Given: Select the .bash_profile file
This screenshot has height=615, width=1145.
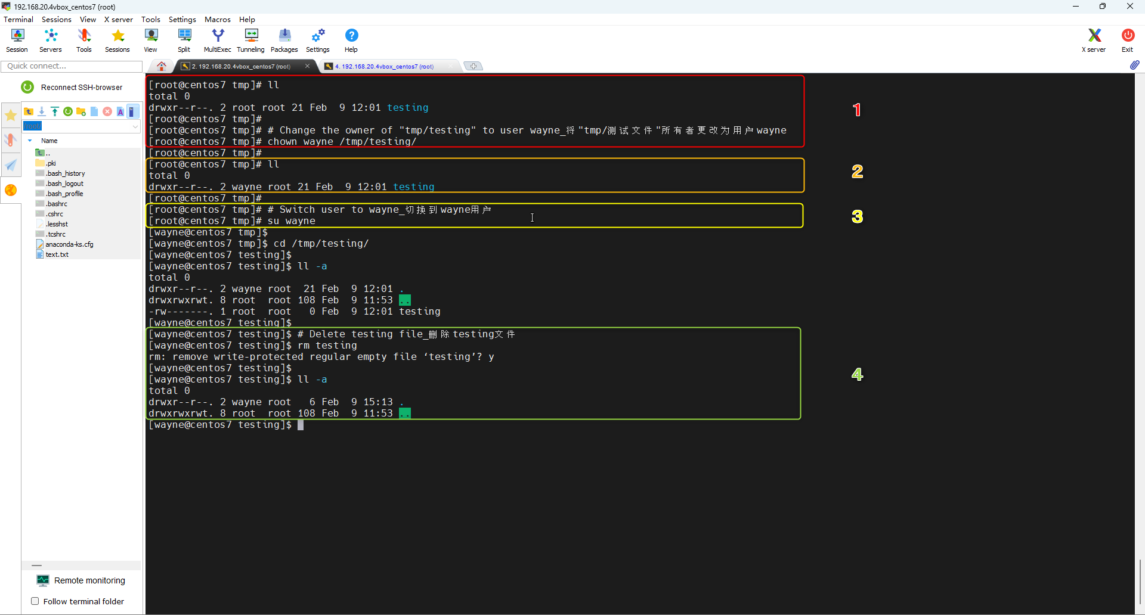Looking at the screenshot, I should [x=60, y=194].
